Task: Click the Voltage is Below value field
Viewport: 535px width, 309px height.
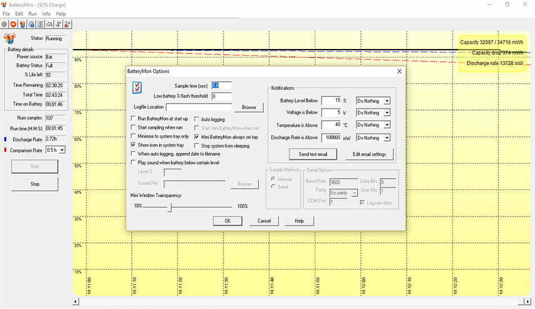Action: (331, 112)
